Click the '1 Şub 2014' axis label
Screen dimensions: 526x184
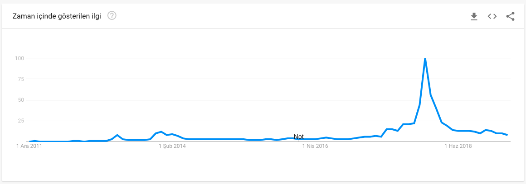(173, 146)
